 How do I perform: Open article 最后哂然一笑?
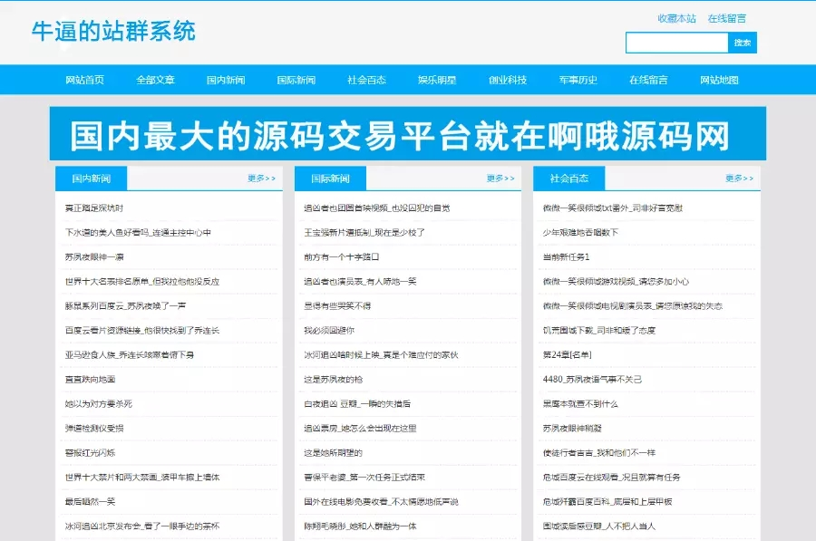coord(90,501)
